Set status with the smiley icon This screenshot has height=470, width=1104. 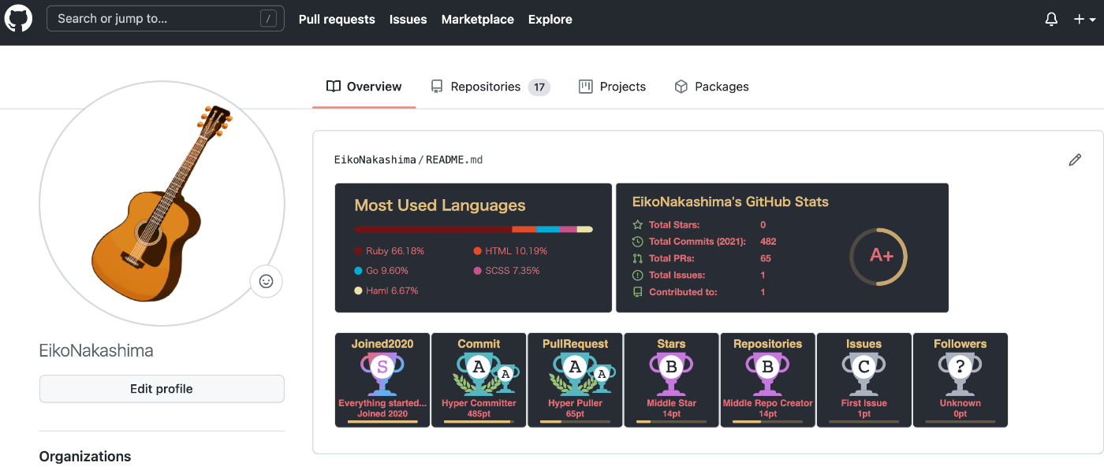click(x=266, y=281)
